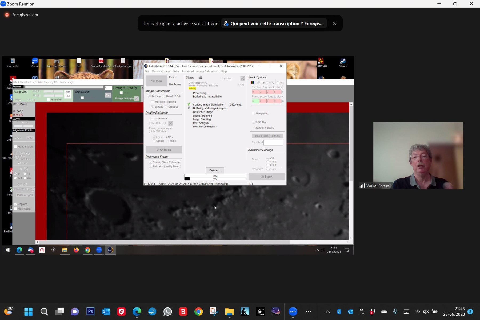Screen dimensions: 480x320
Task: Click the Dropbox tray icon
Action: pyautogui.click(x=373, y=311)
